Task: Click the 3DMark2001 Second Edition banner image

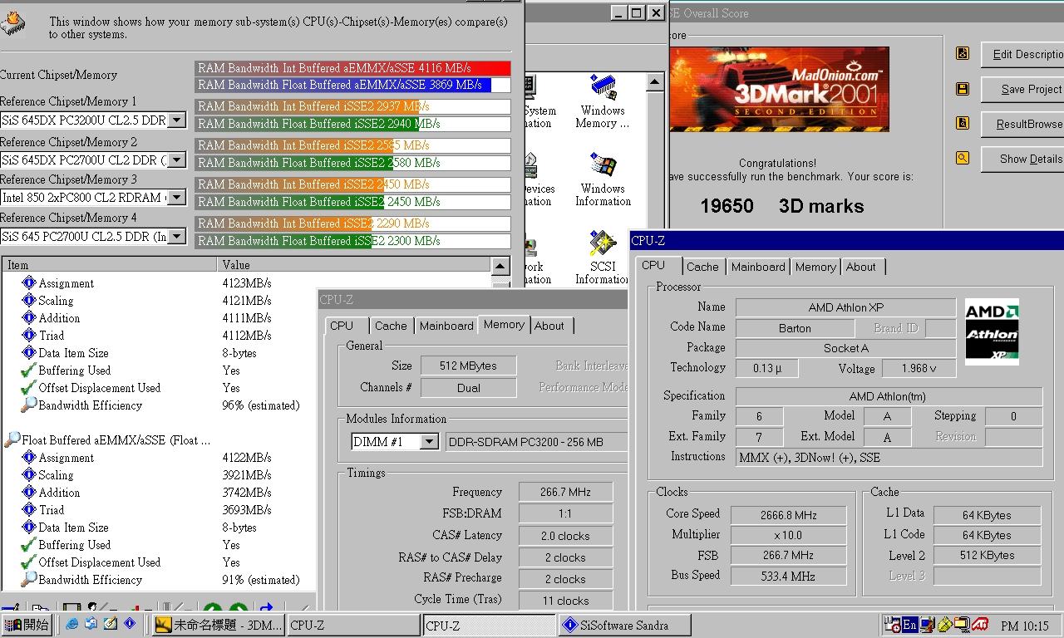Action: tap(780, 89)
